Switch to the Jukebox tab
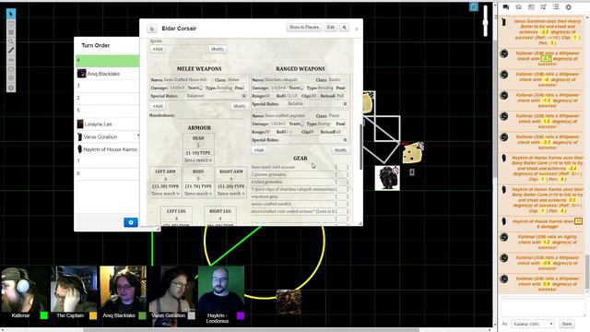 click(543, 7)
